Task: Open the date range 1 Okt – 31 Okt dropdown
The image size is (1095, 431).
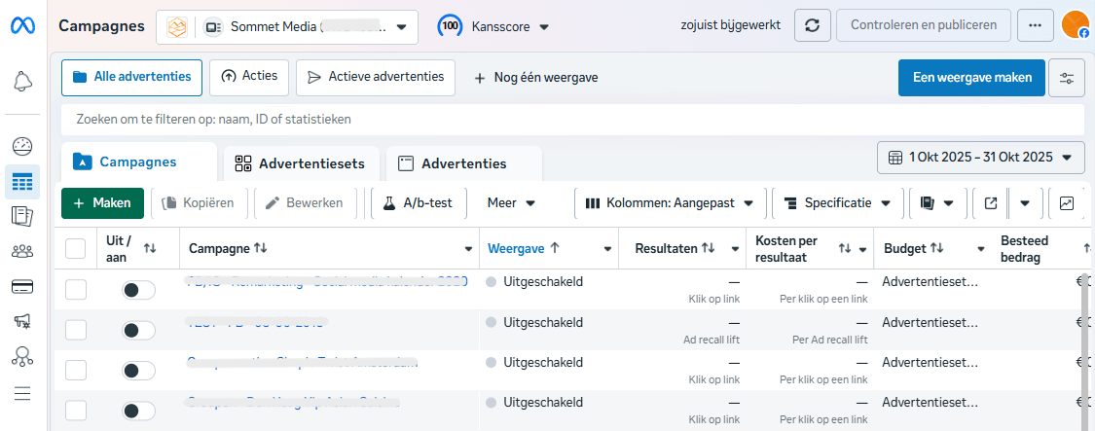Action: click(x=981, y=157)
